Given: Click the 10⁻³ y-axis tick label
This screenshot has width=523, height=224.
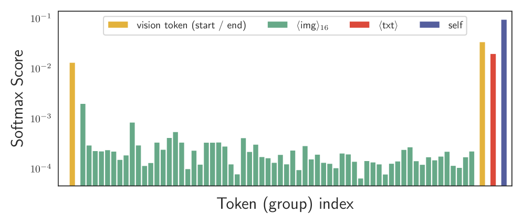Looking at the screenshot, I should (x=40, y=119).
